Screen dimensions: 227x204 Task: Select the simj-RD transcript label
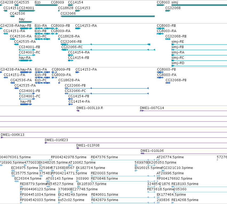178,63
